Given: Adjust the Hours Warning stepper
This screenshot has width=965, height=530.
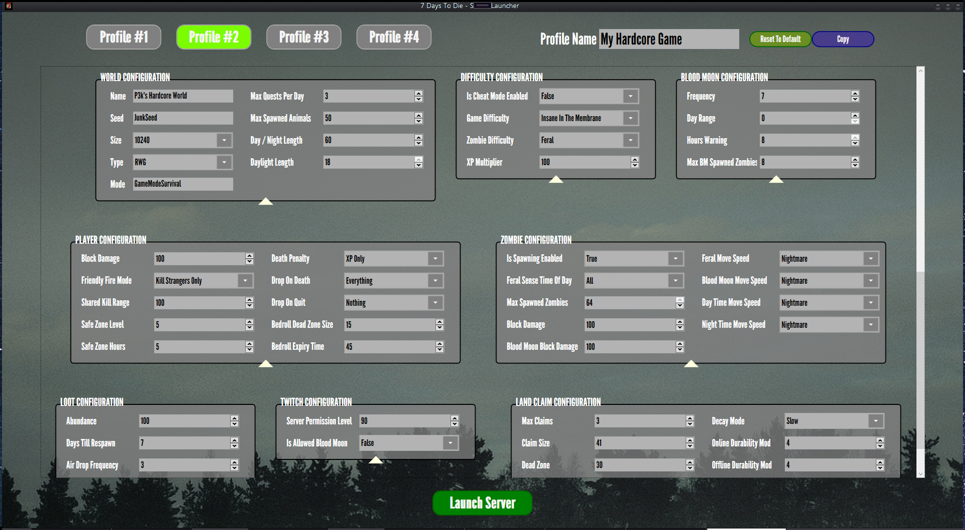Looking at the screenshot, I should (x=855, y=140).
